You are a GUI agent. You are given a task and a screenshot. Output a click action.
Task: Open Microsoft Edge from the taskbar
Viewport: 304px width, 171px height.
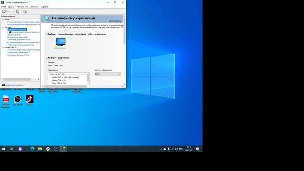coord(32,149)
